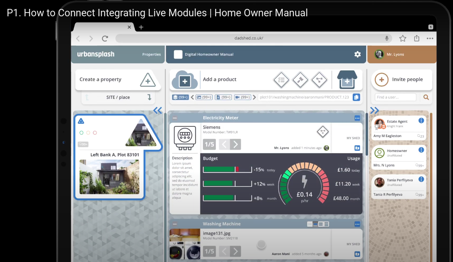Select the images (99+) filter badge
The height and width of the screenshot is (262, 453).
coord(204,97)
